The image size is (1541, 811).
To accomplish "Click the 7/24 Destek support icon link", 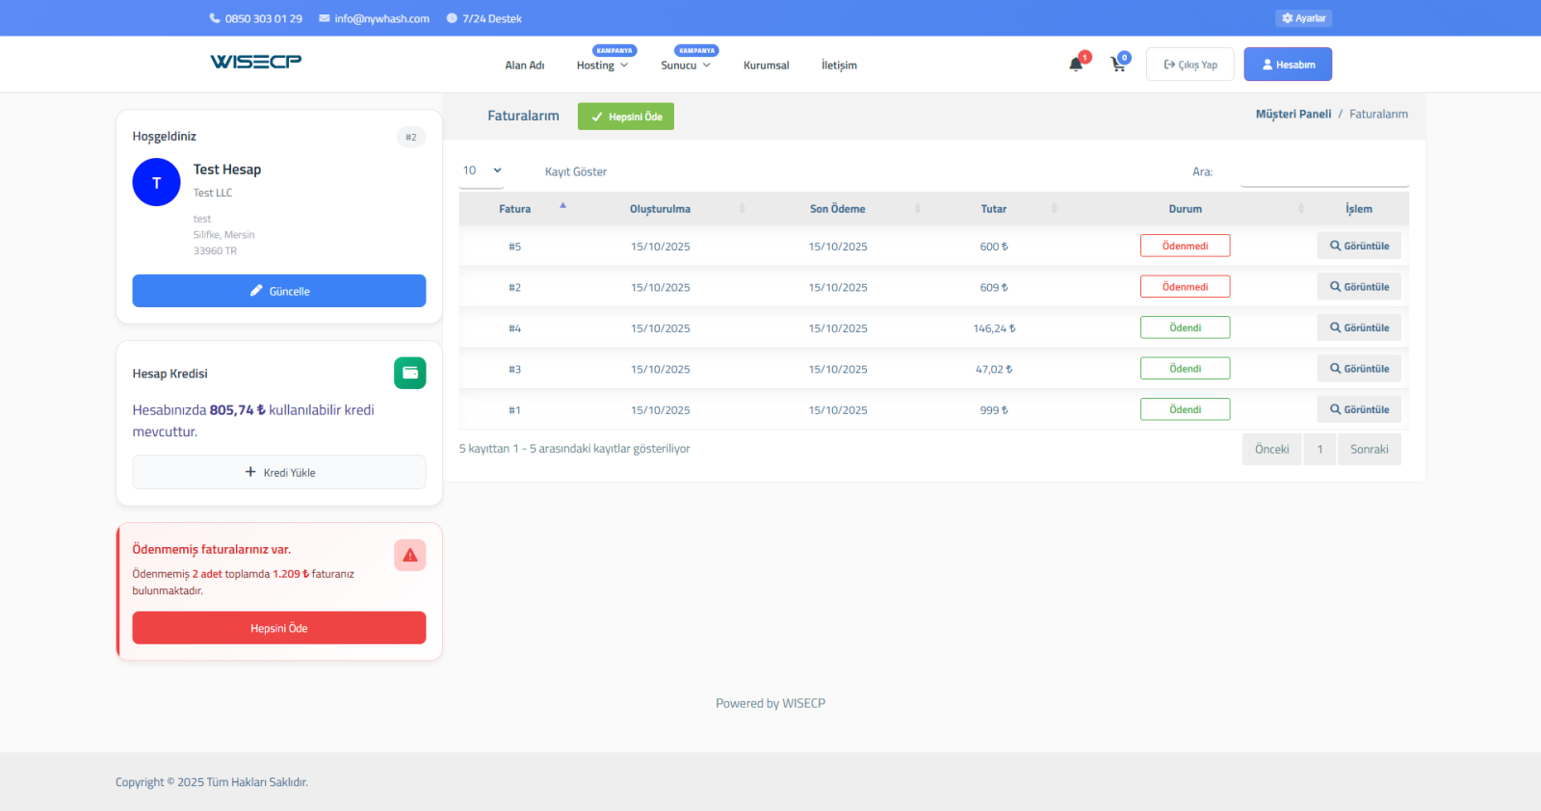I will 483,18.
